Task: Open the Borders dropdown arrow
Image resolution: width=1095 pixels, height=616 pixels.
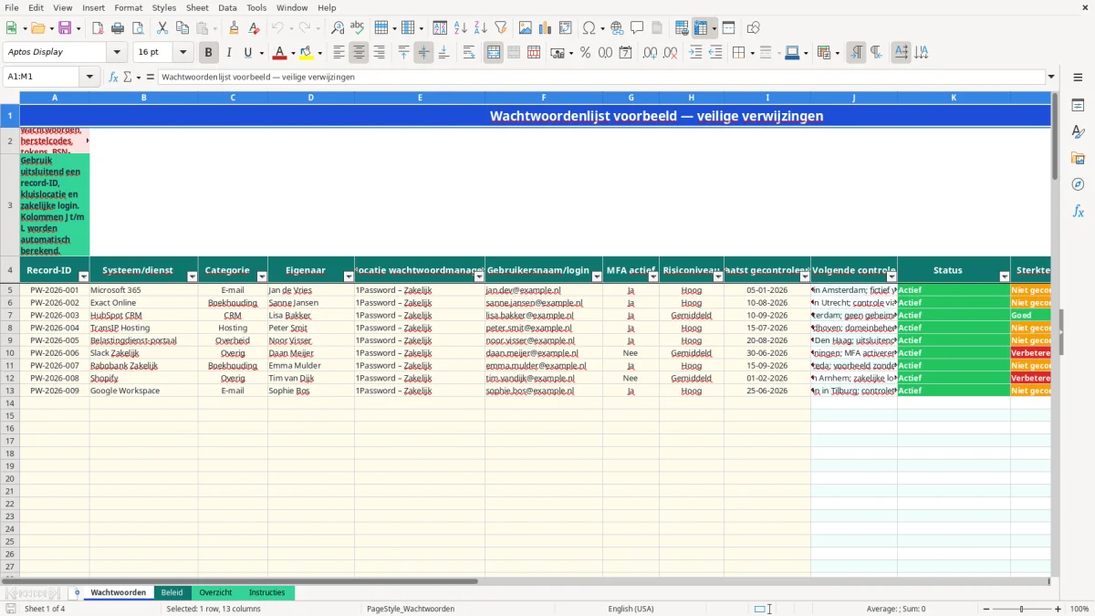Action: tap(753, 53)
